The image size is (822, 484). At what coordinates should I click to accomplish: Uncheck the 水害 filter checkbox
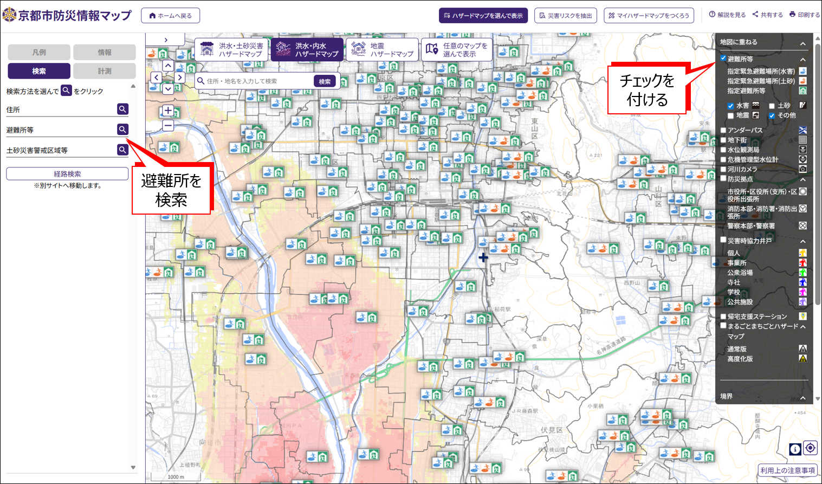click(730, 106)
